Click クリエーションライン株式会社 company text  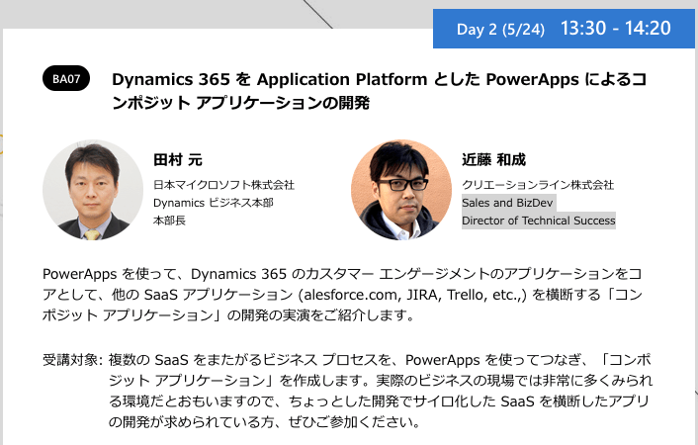pyautogui.click(x=538, y=185)
